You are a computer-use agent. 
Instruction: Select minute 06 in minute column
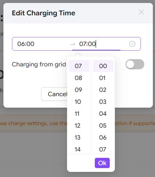click(x=103, y=137)
